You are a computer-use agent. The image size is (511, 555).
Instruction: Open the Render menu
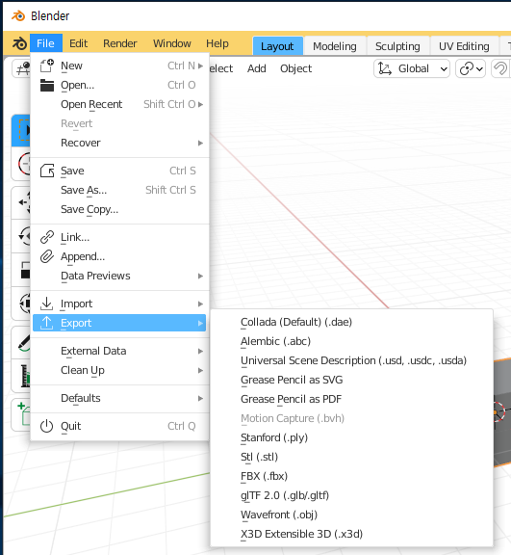tap(119, 43)
